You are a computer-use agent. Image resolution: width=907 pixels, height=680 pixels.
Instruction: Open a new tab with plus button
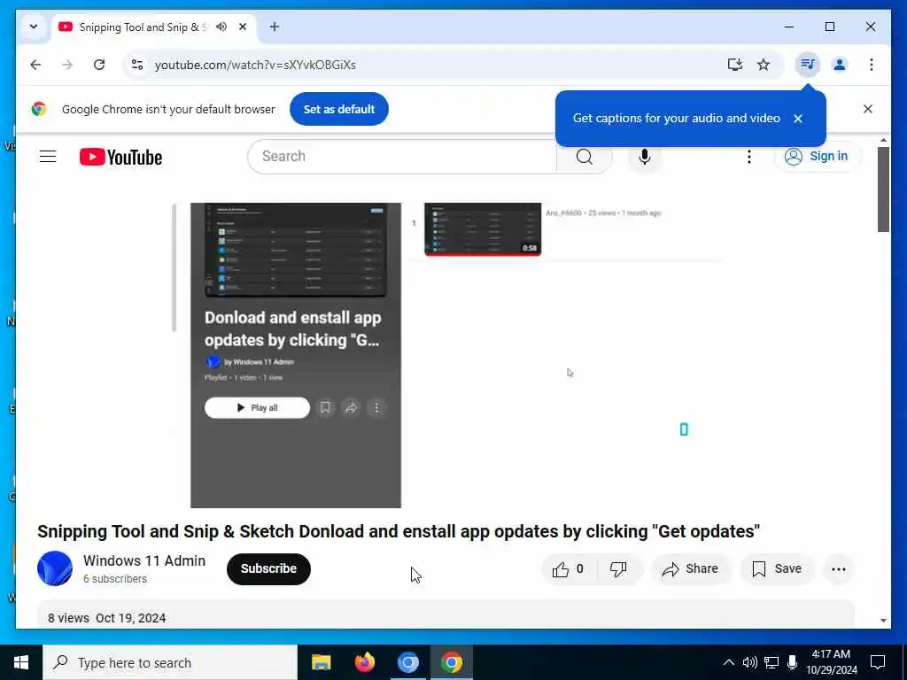pyautogui.click(x=275, y=27)
